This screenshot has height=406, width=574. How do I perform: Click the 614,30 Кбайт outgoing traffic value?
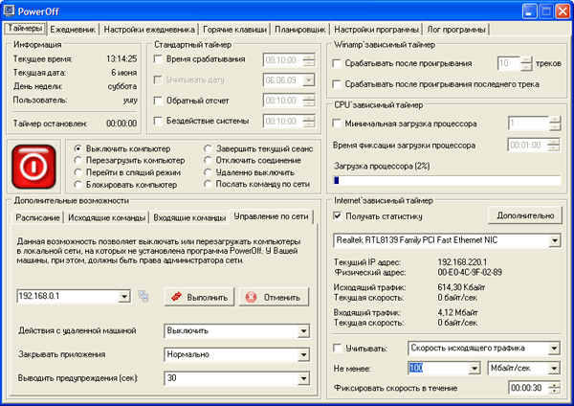pos(461,287)
